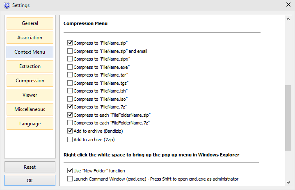
Task: Go to the Compression tab
Action: point(30,81)
